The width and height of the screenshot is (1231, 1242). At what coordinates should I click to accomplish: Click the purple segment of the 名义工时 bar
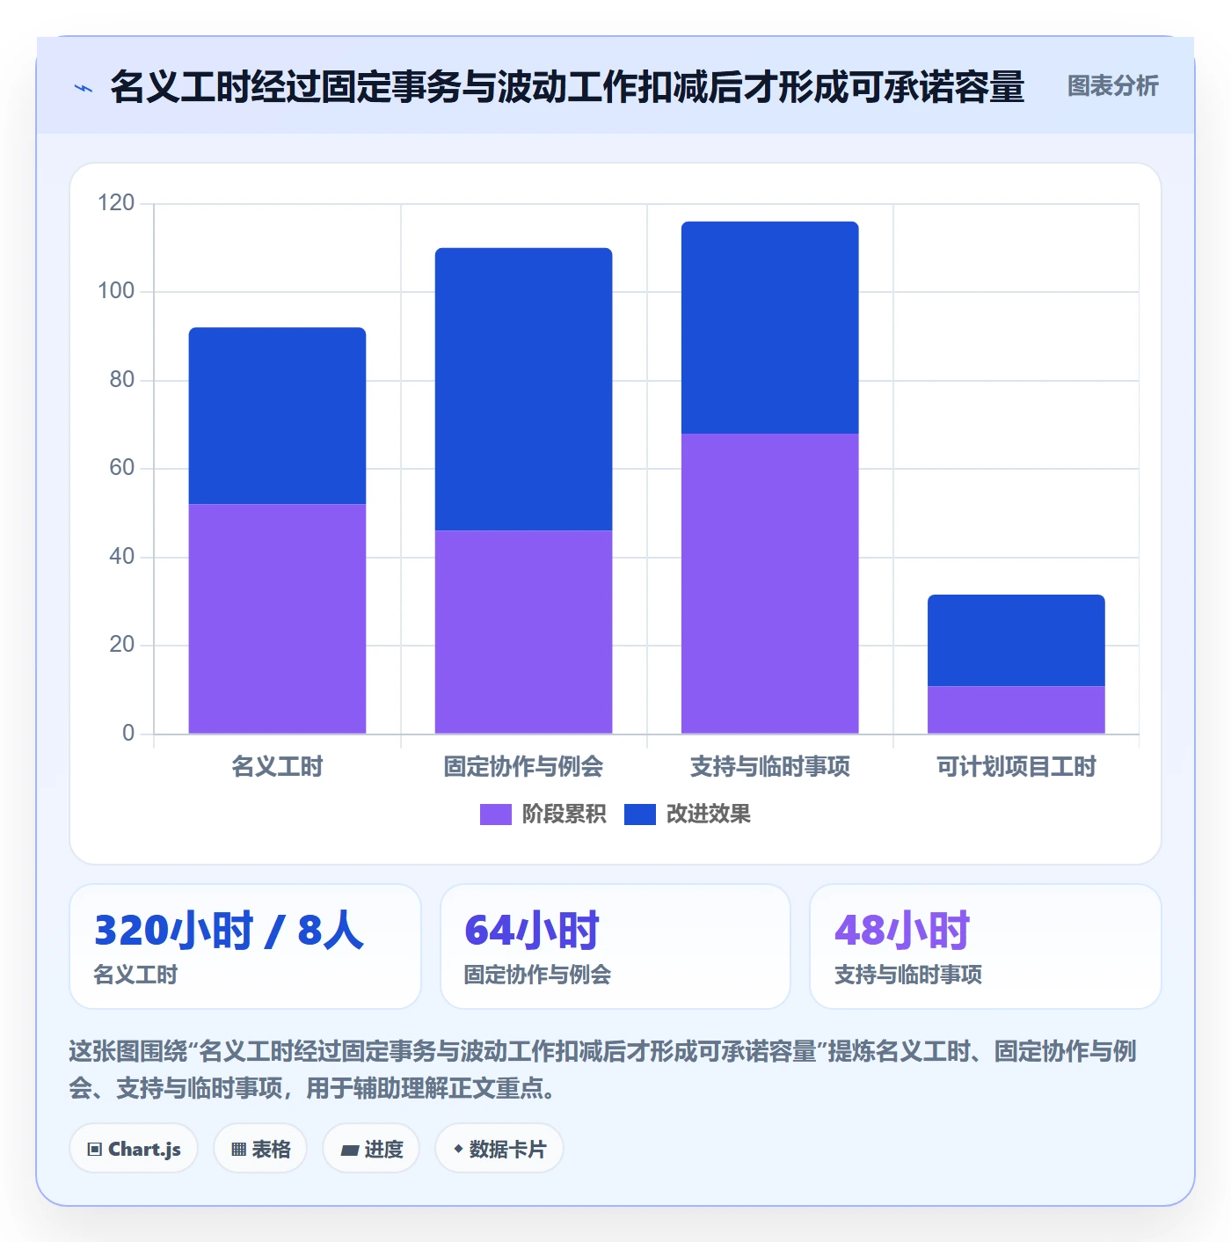click(x=277, y=618)
